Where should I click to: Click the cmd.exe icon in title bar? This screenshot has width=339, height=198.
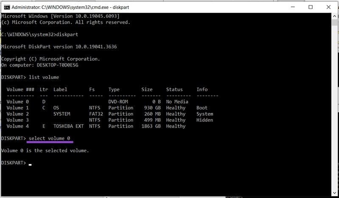tap(7, 7)
